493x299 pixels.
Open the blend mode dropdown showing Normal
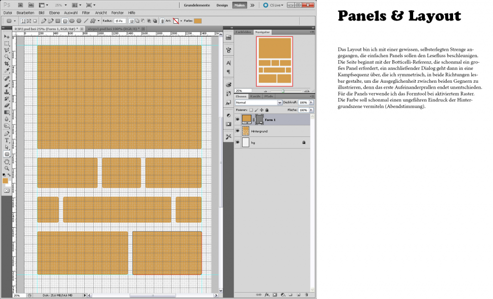(258, 102)
